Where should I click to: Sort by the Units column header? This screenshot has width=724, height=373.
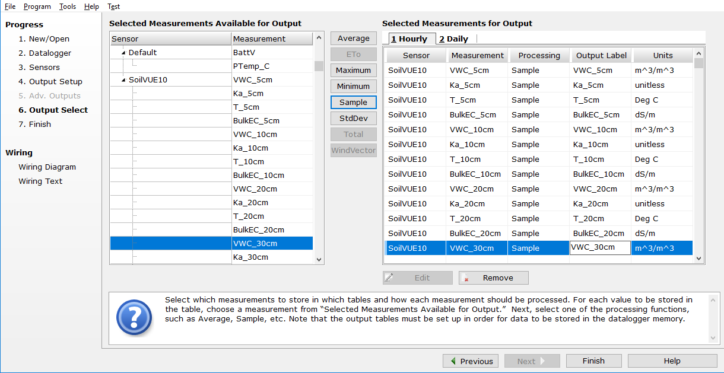(x=662, y=56)
